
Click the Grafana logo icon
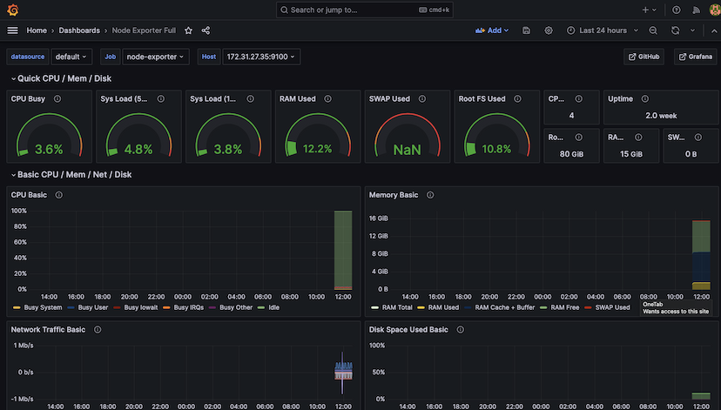(x=12, y=10)
